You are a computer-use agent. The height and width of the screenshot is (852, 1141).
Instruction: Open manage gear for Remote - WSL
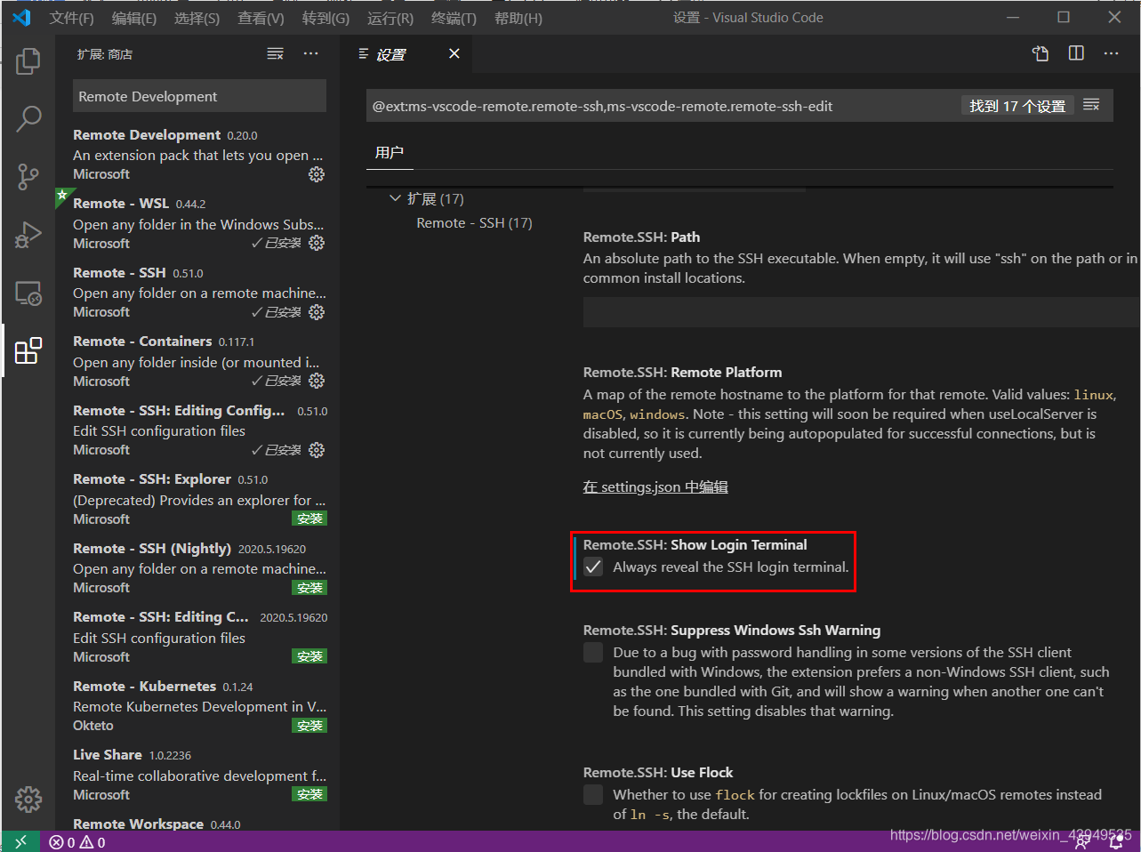coord(317,243)
